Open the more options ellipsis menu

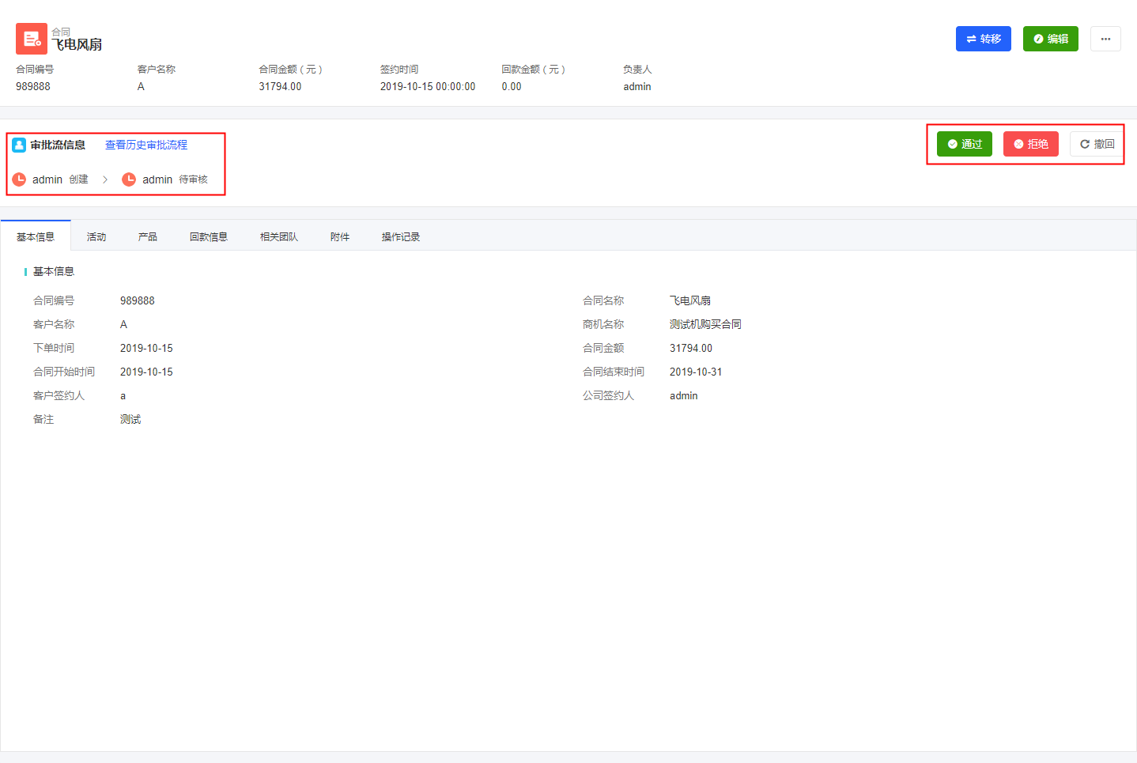[1105, 39]
